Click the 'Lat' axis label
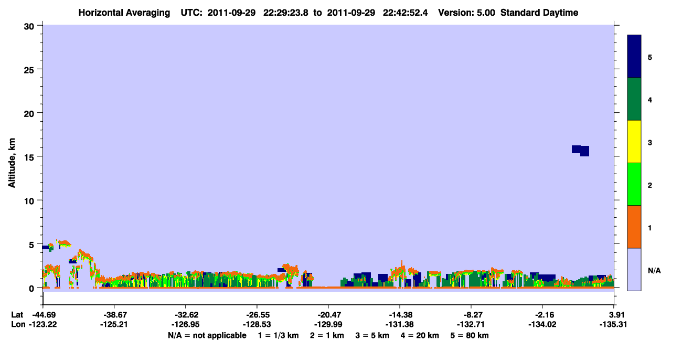This screenshot has width=682, height=350. pos(17,315)
